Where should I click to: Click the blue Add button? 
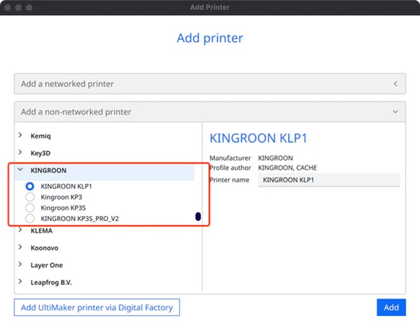point(391,307)
